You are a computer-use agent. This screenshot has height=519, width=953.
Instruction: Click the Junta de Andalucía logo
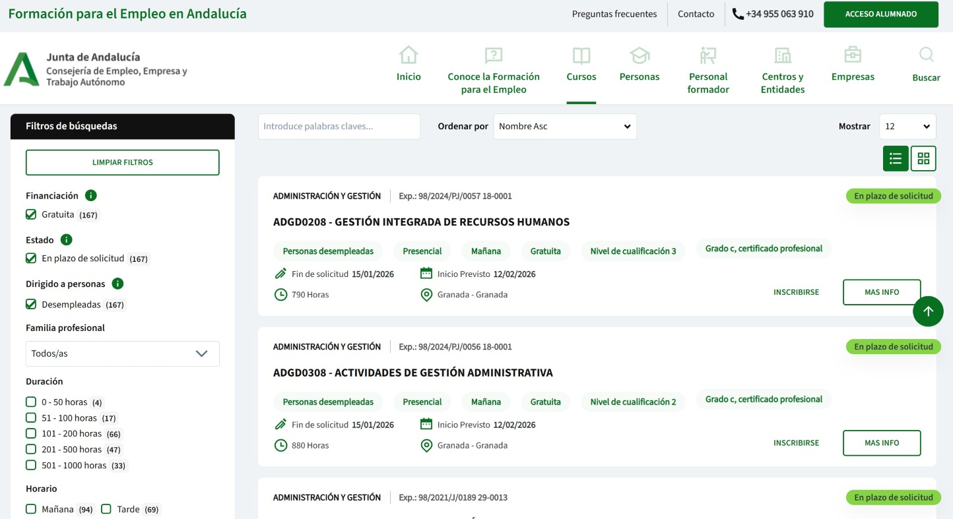pyautogui.click(x=21, y=69)
